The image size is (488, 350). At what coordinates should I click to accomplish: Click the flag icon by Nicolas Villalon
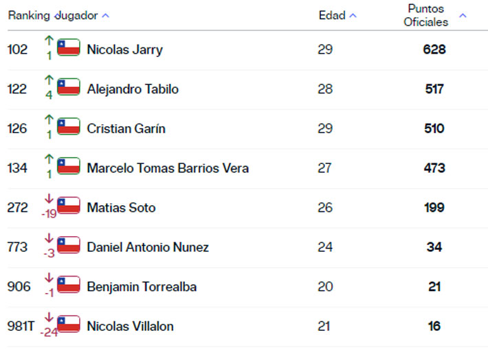click(x=69, y=325)
